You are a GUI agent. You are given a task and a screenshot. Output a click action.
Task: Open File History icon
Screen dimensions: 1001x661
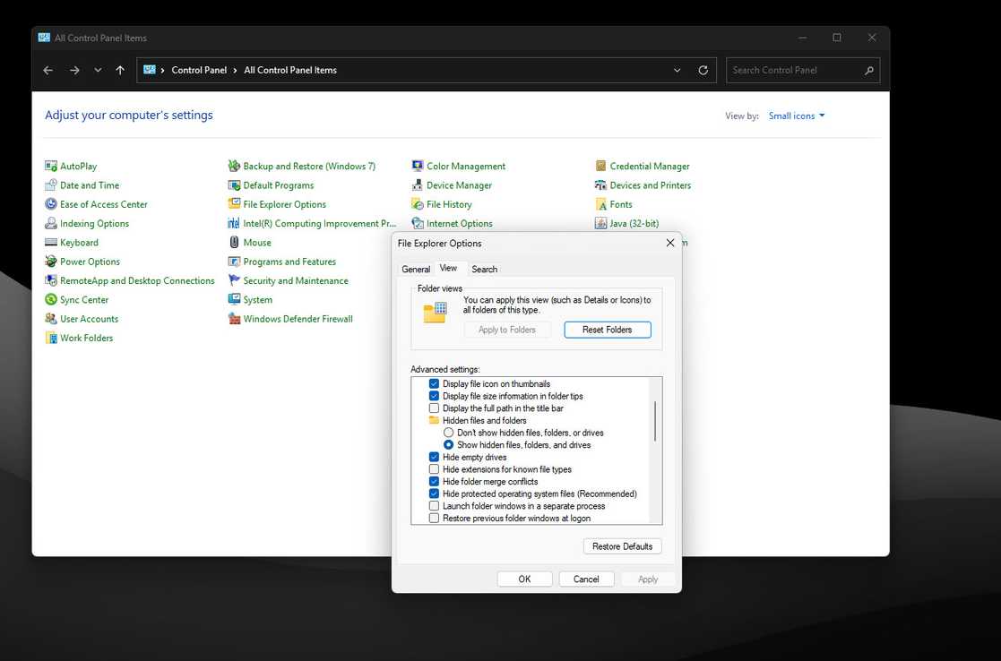click(x=418, y=205)
